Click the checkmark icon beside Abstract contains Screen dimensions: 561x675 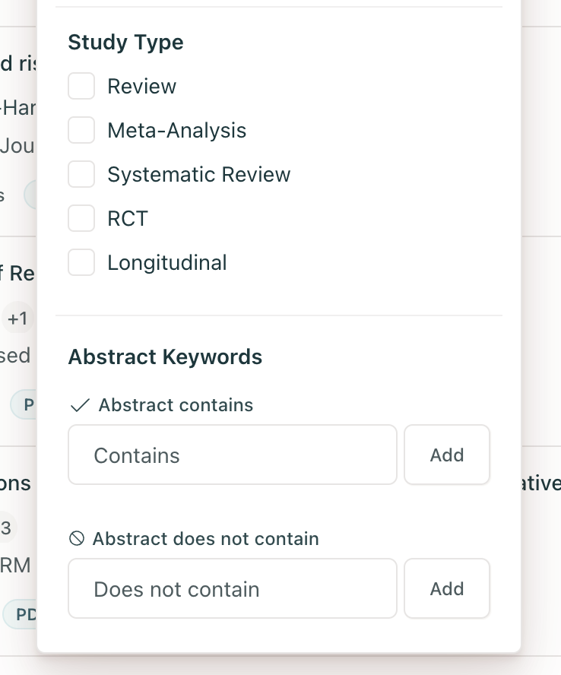point(80,405)
